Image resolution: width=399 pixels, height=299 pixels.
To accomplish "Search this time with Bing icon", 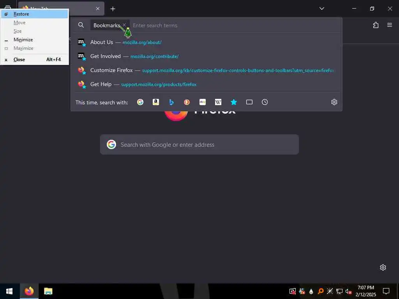I will [x=171, y=102].
